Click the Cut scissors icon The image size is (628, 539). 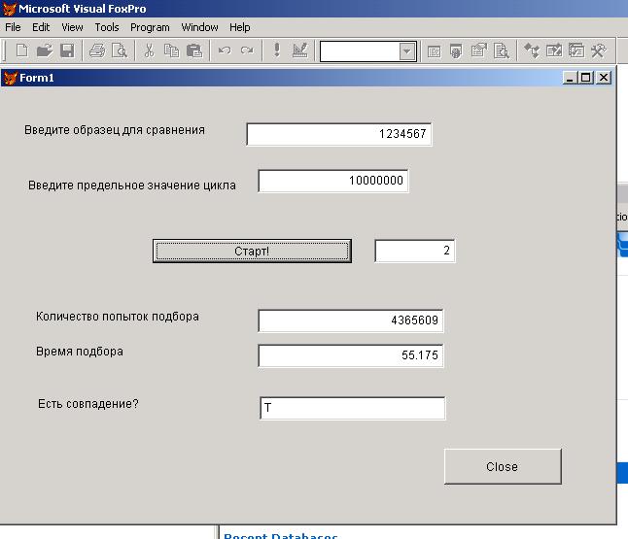[149, 51]
